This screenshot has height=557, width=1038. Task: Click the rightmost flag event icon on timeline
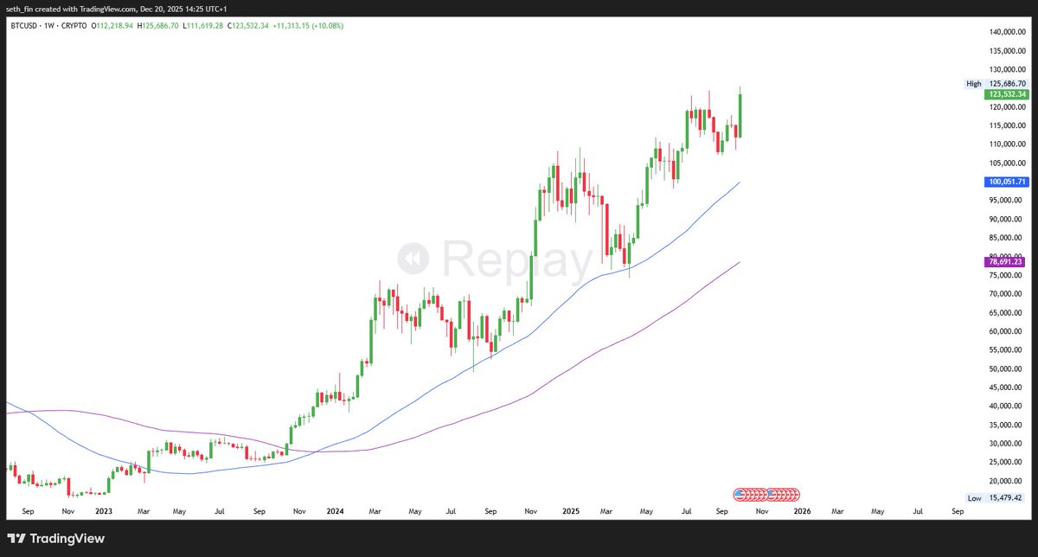point(796,495)
